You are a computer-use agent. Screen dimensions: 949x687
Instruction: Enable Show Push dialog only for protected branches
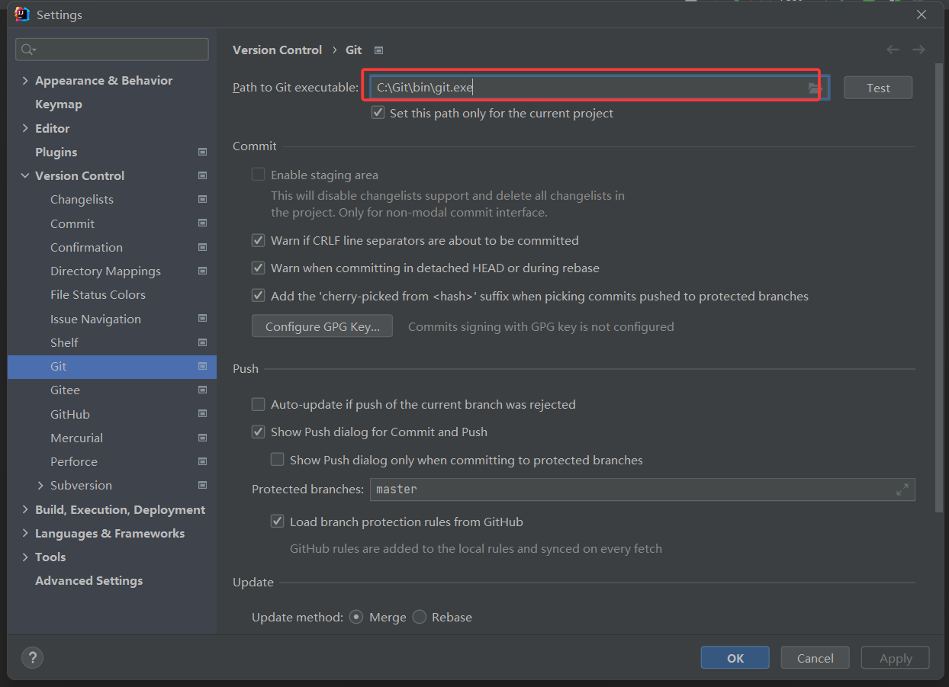pyautogui.click(x=278, y=460)
